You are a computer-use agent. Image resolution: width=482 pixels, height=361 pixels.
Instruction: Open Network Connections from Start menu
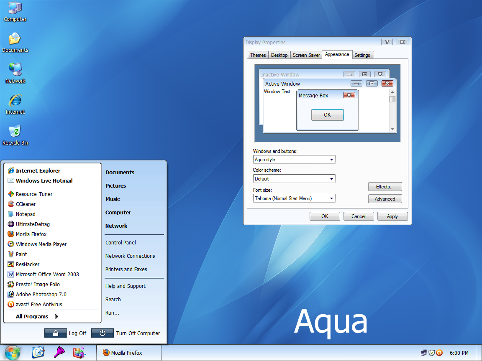coord(130,256)
